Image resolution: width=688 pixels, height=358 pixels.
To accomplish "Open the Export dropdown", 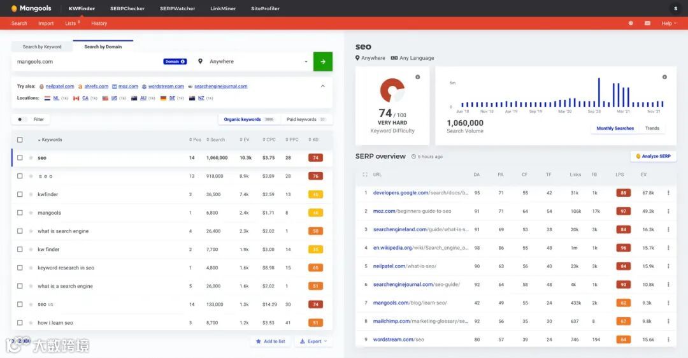I will (x=313, y=341).
